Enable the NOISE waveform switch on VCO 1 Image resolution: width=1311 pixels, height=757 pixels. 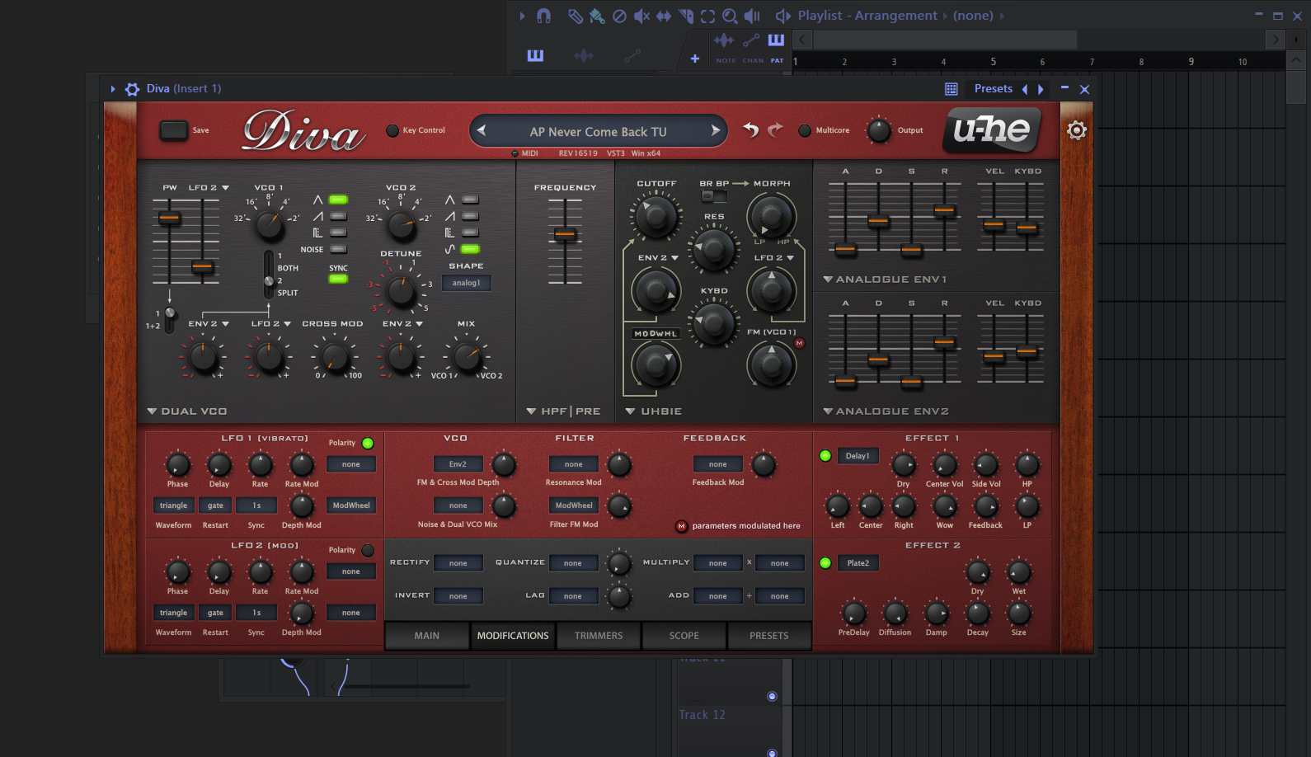click(x=338, y=249)
